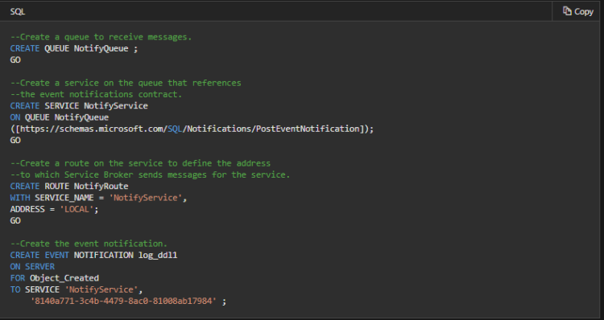The image size is (604, 320).
Task: Click the GO after the CREATE QUEUE statement
Action: [x=15, y=59]
